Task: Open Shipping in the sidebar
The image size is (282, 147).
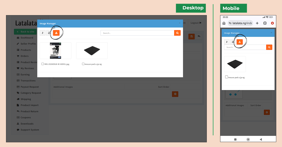Action: pos(26,99)
